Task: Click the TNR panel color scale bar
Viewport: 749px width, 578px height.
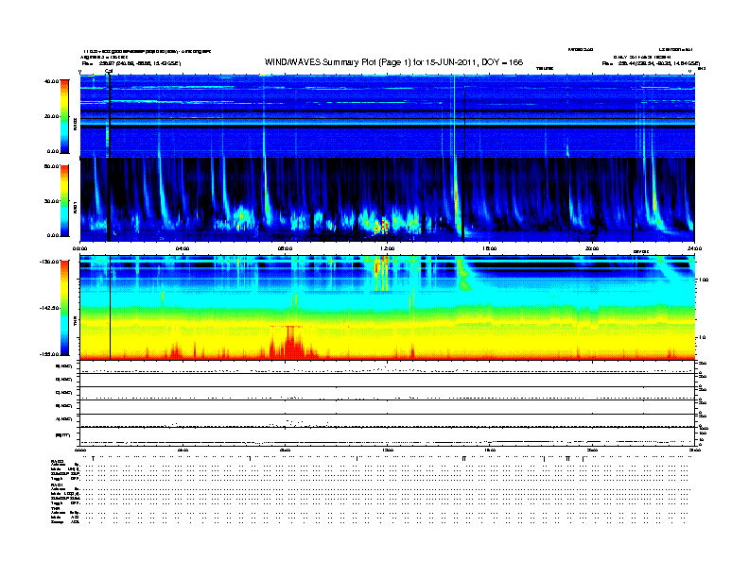Action: click(x=61, y=308)
